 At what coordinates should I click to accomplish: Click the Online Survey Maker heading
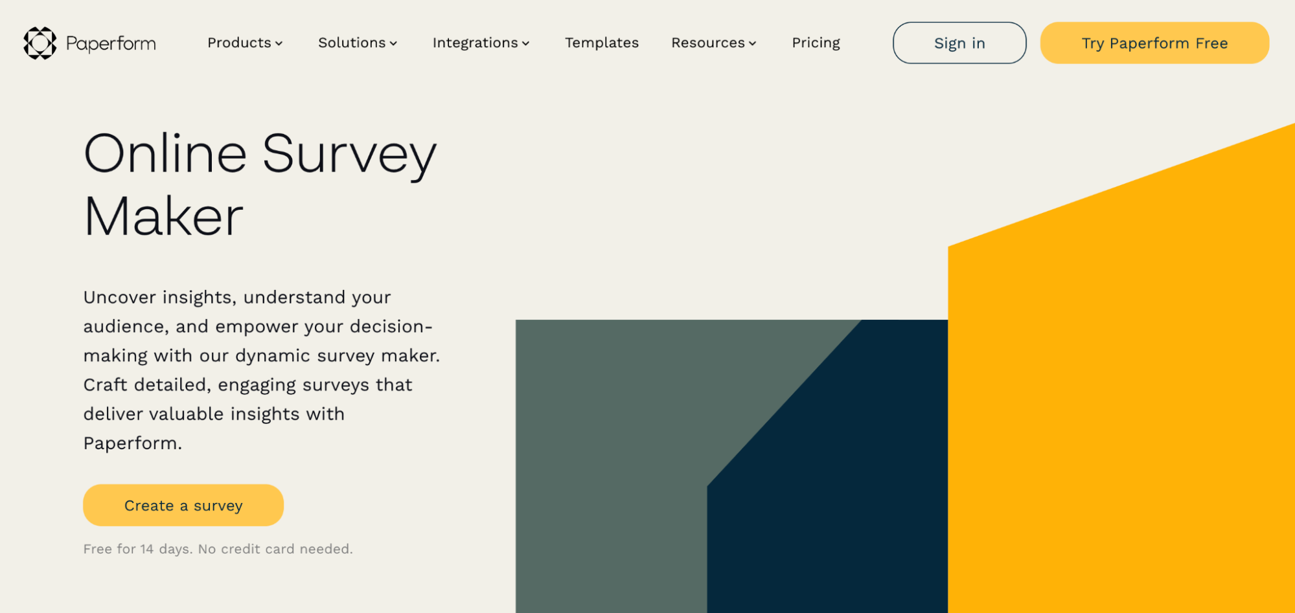260,184
